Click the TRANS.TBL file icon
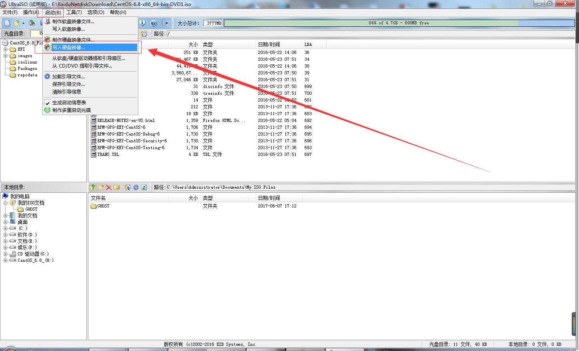Screen dimensions: 579x351 (x=94, y=154)
